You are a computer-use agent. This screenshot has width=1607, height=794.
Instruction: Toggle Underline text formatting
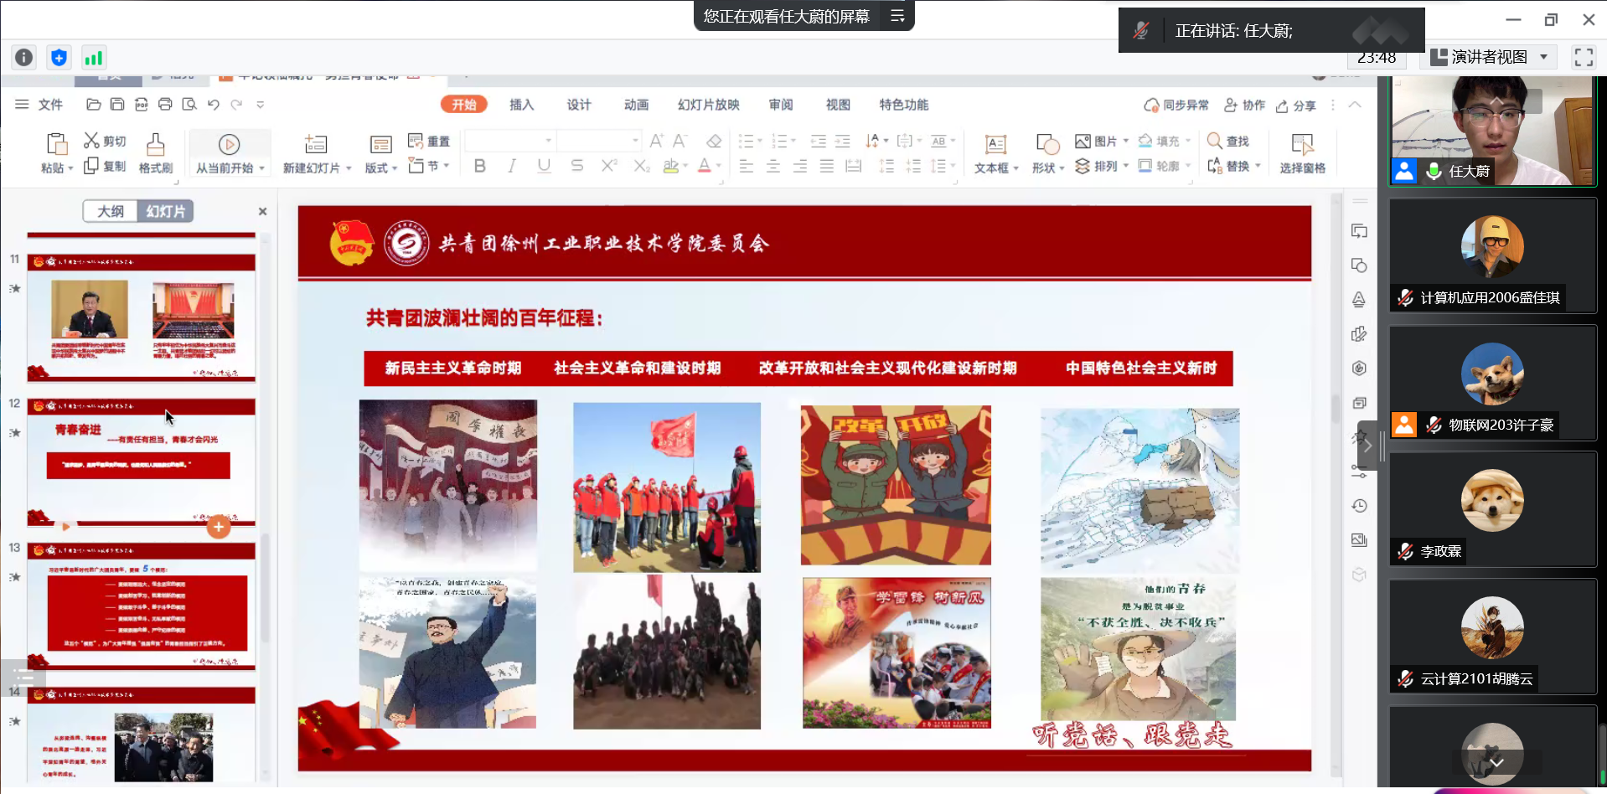544,166
